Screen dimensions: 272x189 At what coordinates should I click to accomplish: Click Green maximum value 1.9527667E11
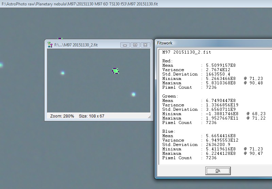click(x=222, y=118)
